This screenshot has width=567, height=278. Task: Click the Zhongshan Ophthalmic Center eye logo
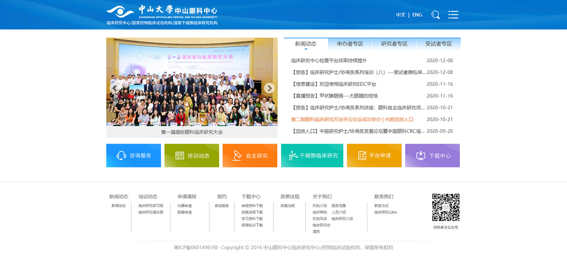(120, 12)
